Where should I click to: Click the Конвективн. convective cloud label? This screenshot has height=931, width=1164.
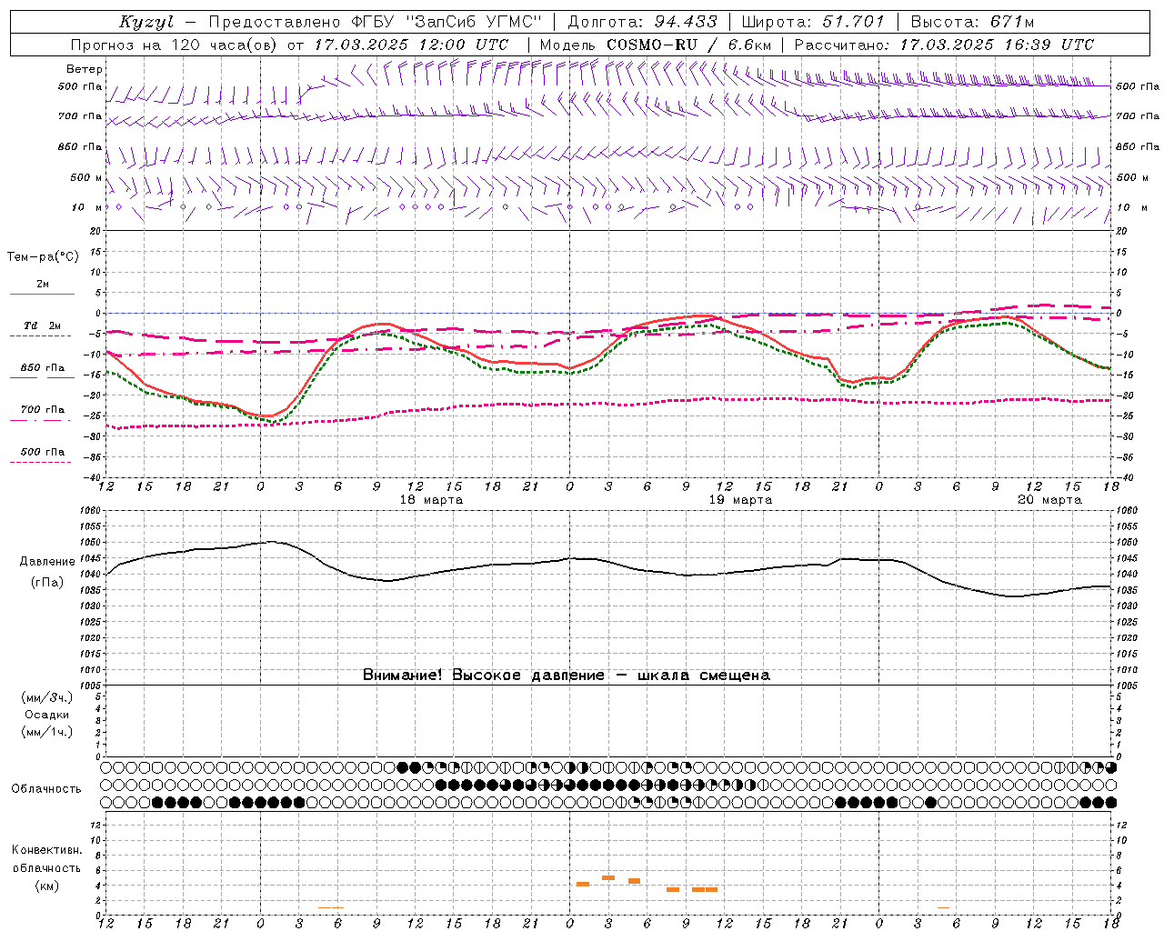point(46,850)
